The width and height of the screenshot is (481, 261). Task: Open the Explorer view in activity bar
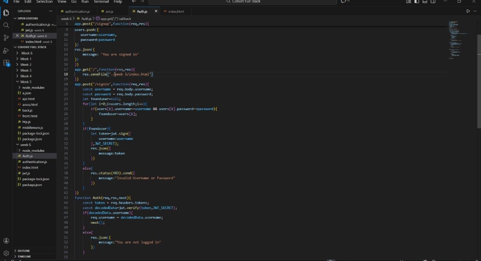[6, 13]
